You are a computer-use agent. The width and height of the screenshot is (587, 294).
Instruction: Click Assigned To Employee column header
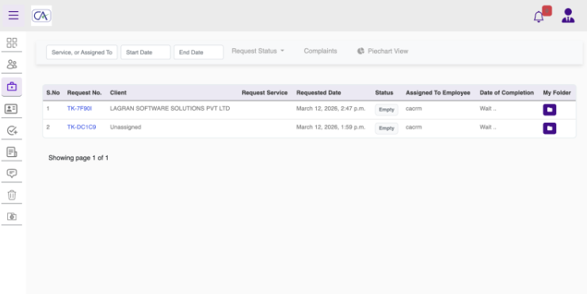(x=438, y=93)
